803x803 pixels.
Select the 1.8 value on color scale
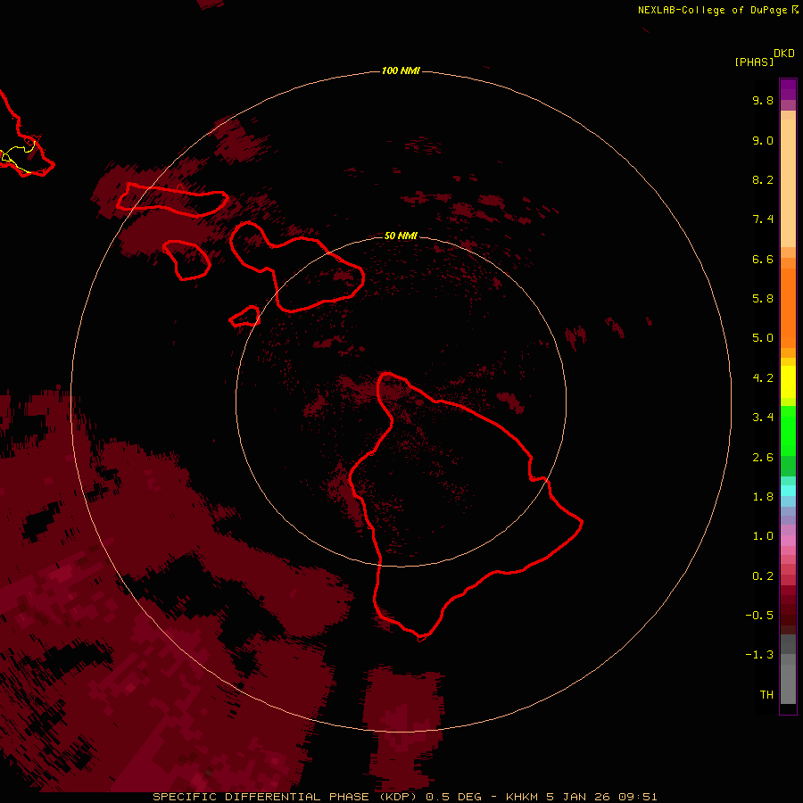click(763, 497)
